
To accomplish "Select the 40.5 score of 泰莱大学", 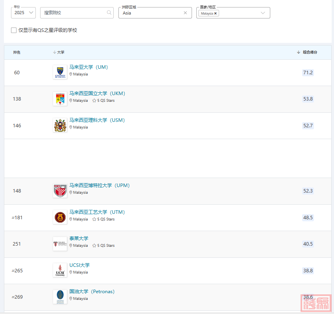I will pyautogui.click(x=308, y=244).
